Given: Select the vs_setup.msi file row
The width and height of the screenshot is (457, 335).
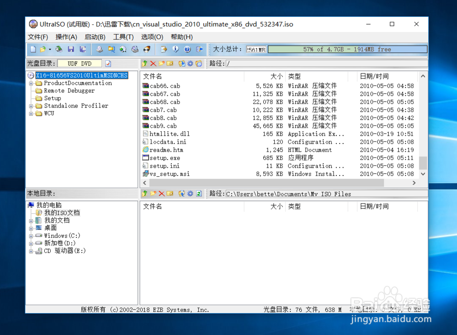Looking at the screenshot, I should [279, 174].
